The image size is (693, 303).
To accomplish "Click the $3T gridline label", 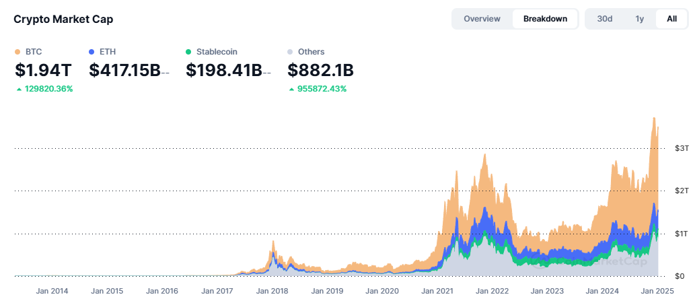I will pos(682,149).
